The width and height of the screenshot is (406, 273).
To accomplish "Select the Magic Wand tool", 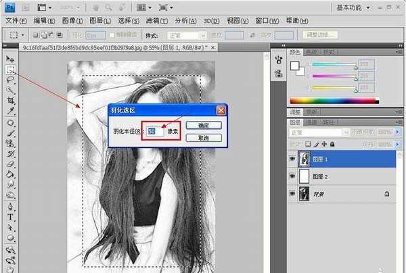I will tap(10, 90).
